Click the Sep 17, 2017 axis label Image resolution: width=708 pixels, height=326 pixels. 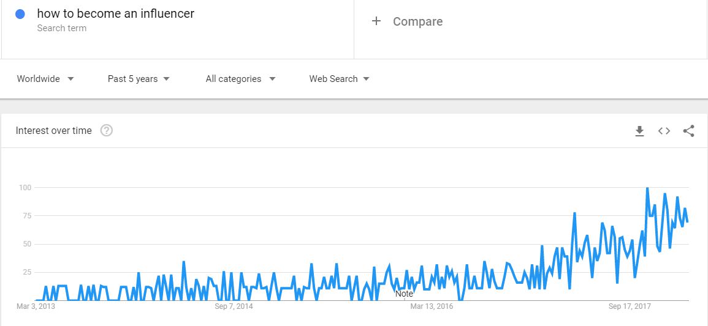(630, 306)
